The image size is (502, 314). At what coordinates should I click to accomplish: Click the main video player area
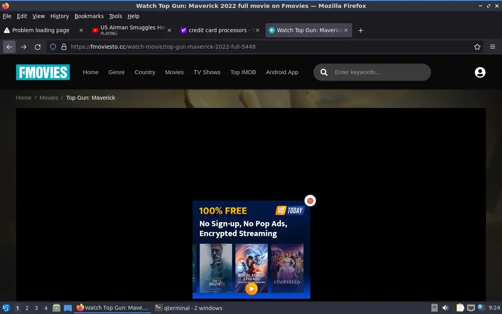point(251,204)
